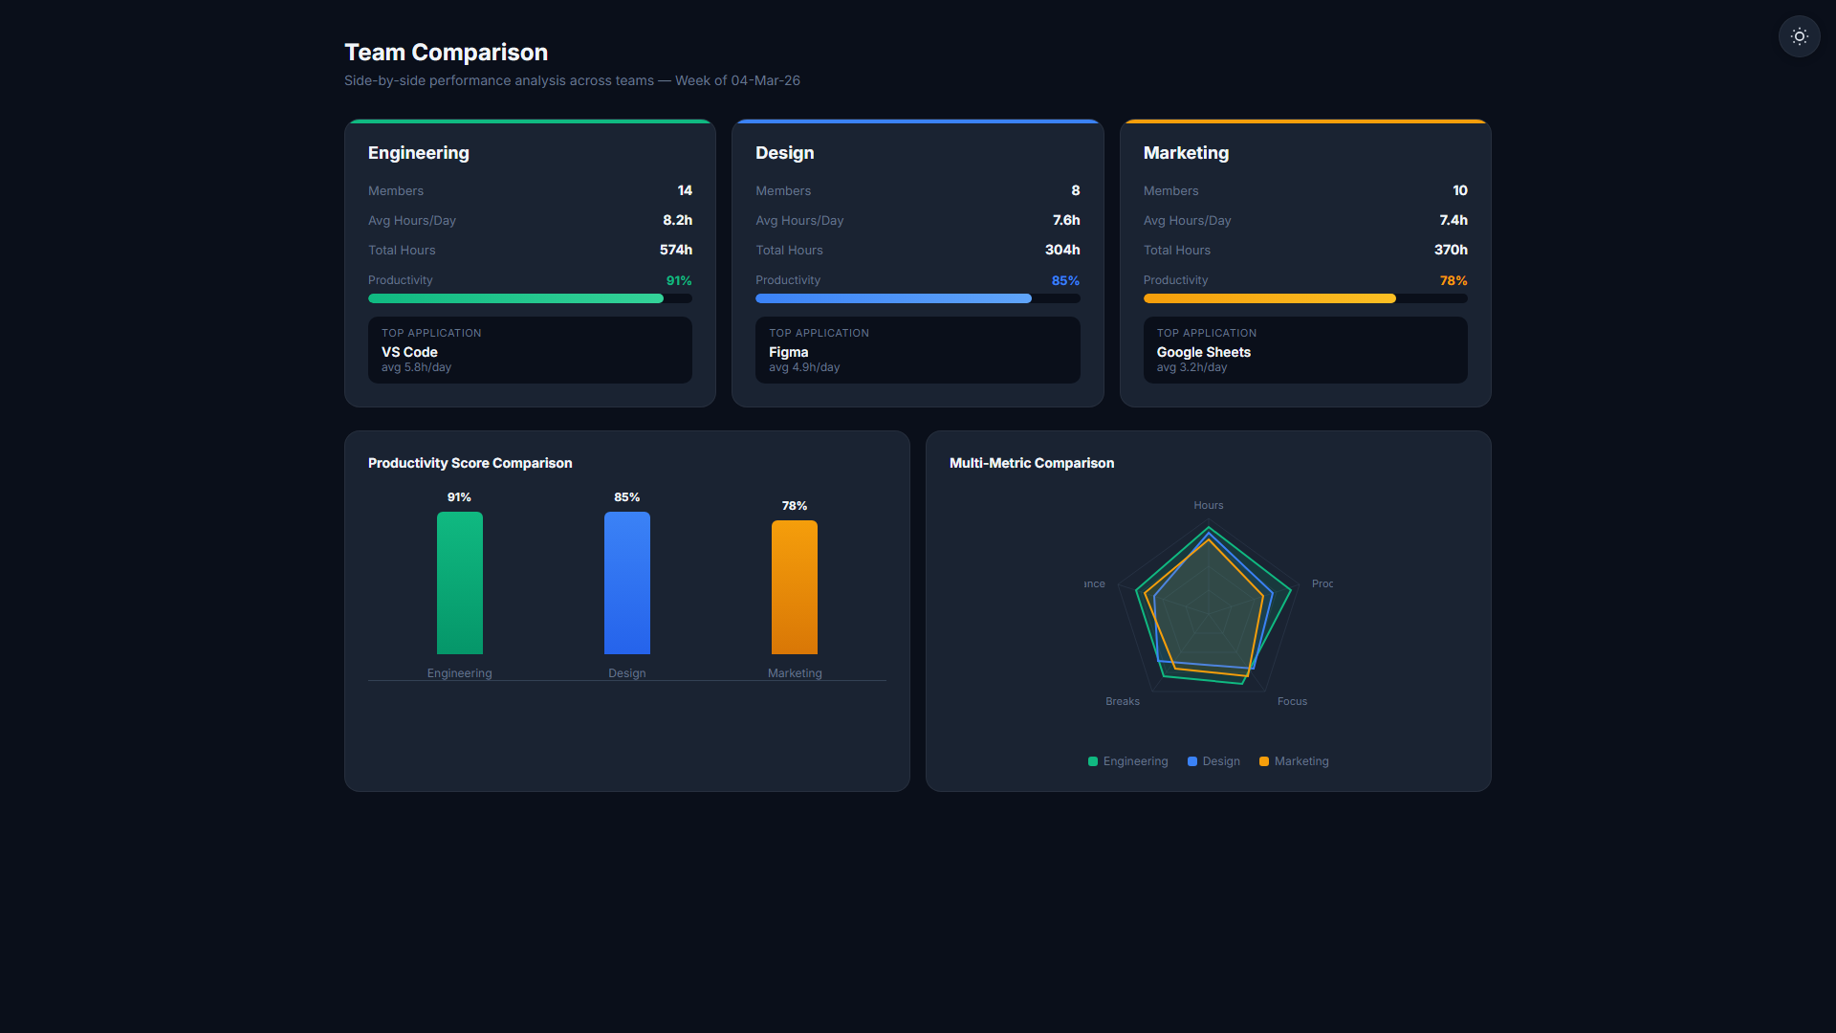
Task: Open the Engineering team card title
Action: click(419, 153)
